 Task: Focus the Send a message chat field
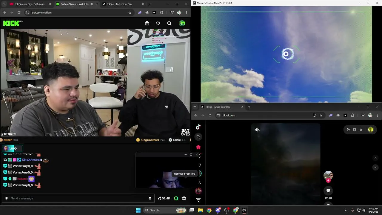pyautogui.click(x=79, y=198)
